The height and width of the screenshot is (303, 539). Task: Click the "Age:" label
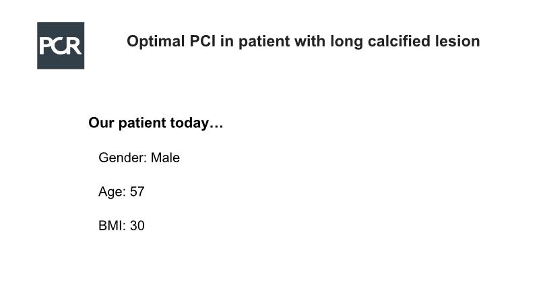[x=113, y=192]
